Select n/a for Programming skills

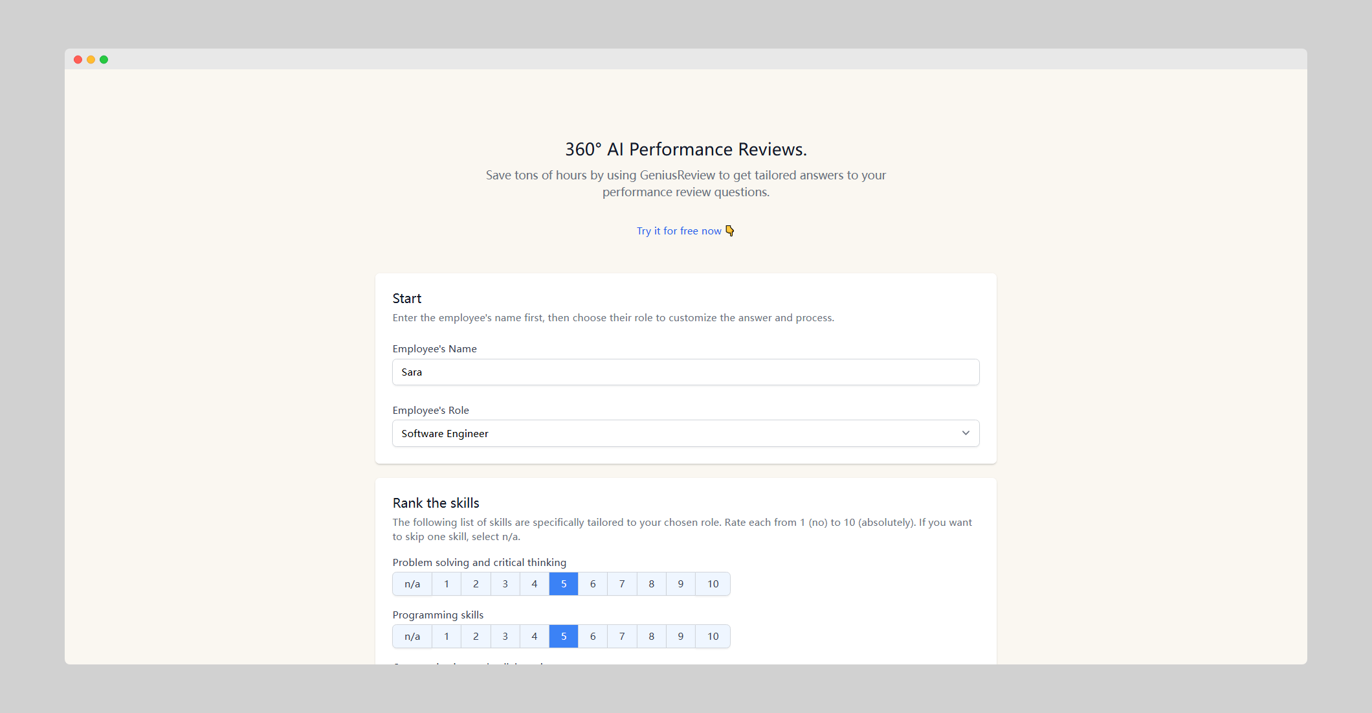tap(412, 637)
